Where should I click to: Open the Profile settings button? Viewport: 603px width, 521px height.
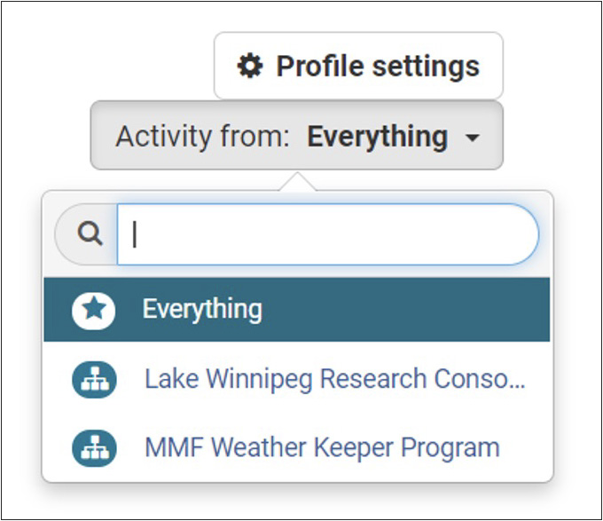[358, 66]
